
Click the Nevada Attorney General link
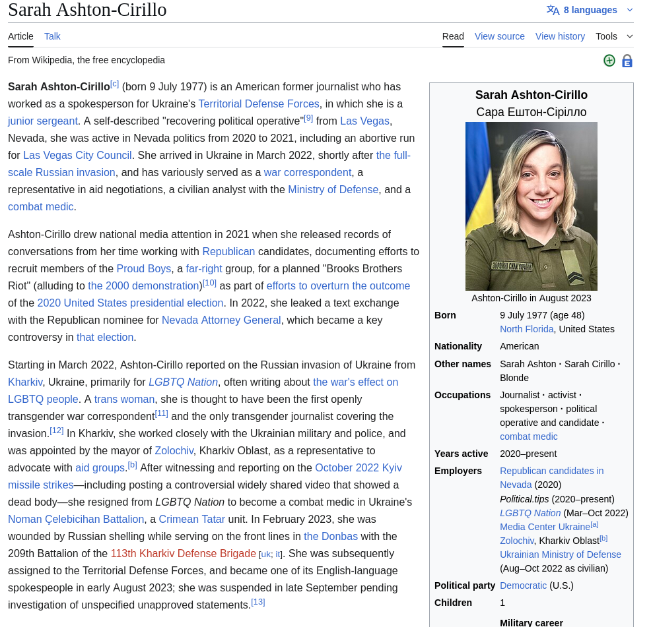[221, 320]
